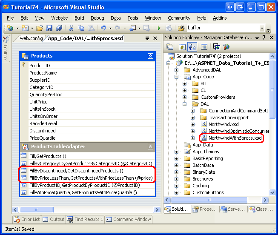The height and width of the screenshot is (235, 278).
Task: Collapse the ProductsTableAdapter section chevron
Action: coord(150,146)
